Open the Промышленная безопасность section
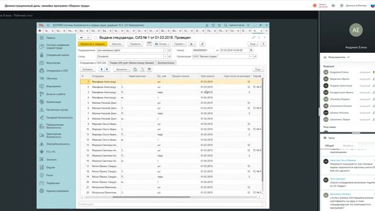Image resolution: width=375 pixels, height=211 pixels. (x=55, y=126)
